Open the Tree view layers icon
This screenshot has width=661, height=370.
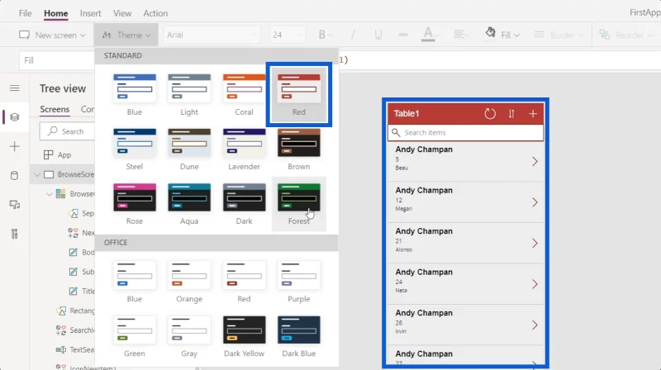(x=15, y=117)
